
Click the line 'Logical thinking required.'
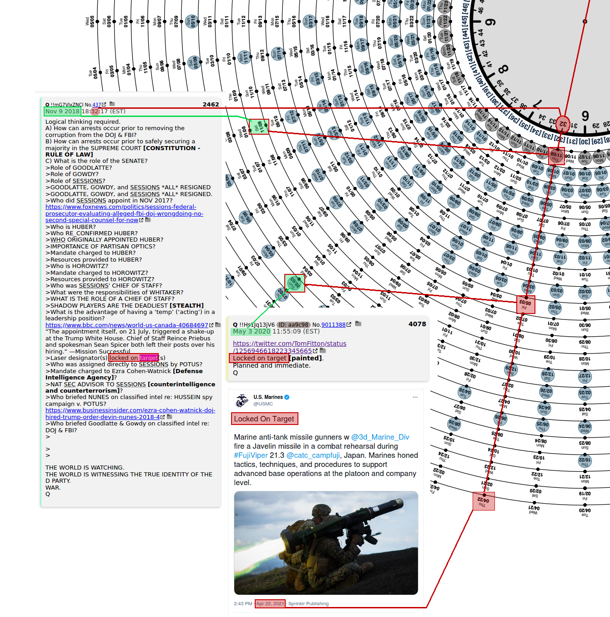[x=83, y=122]
